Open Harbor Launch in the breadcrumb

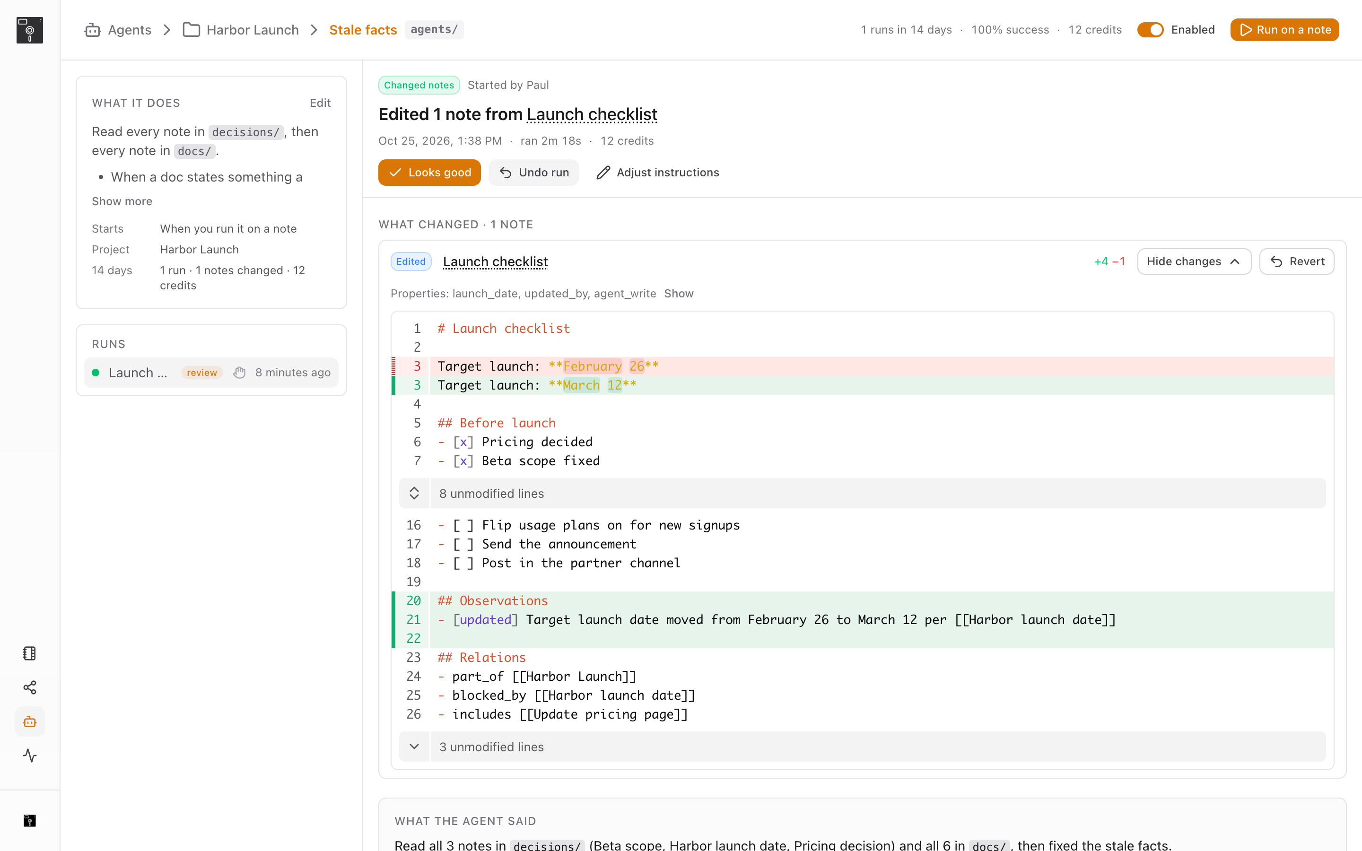(x=252, y=30)
